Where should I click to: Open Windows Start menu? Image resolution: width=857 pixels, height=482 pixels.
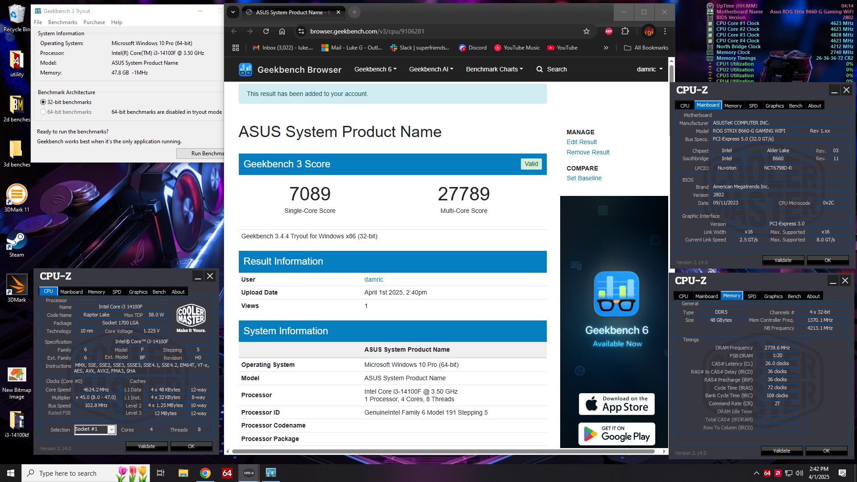[11, 473]
